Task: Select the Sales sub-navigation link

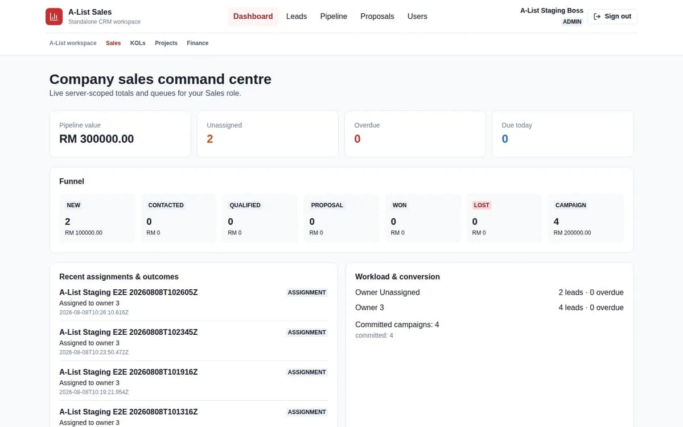Action: (113, 43)
